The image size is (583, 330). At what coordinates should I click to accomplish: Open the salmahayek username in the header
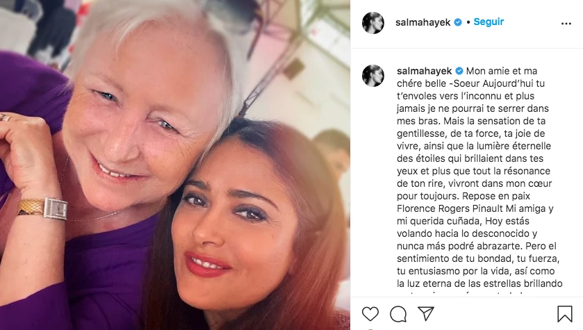click(x=422, y=23)
